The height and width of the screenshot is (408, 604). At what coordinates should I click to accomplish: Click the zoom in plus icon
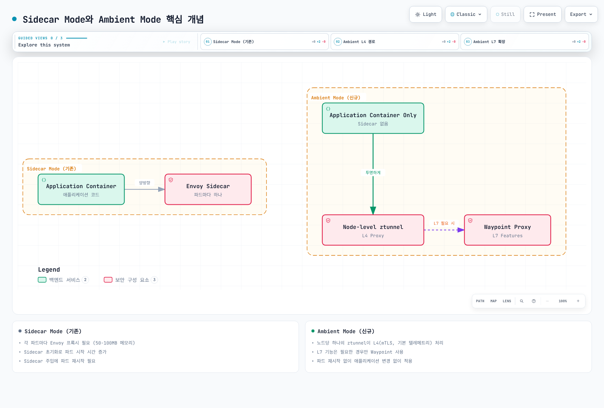coord(578,301)
